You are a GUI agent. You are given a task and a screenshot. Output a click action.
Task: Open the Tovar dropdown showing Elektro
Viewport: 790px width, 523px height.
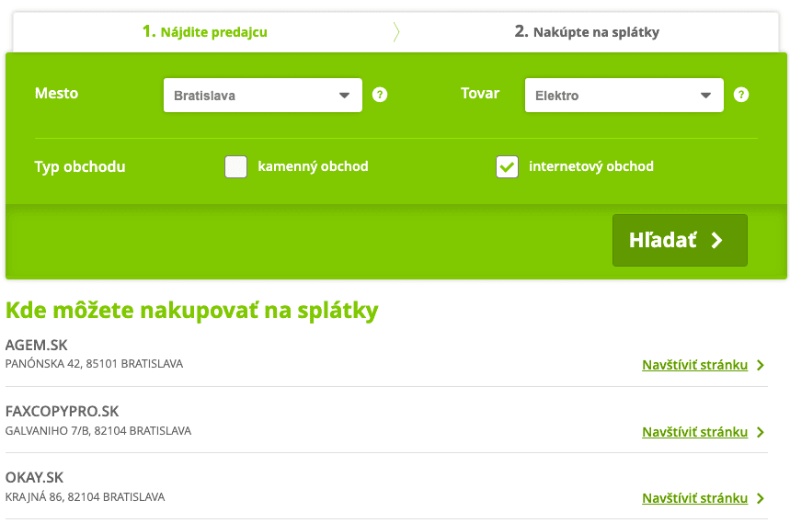point(624,95)
